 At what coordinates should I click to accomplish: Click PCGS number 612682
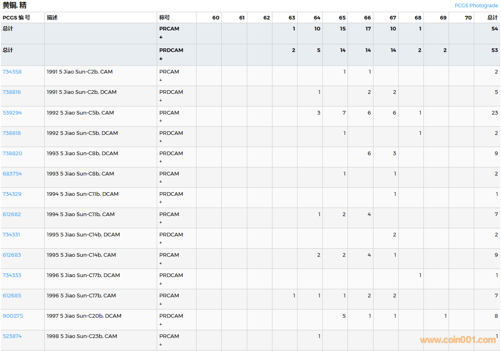pos(12,214)
